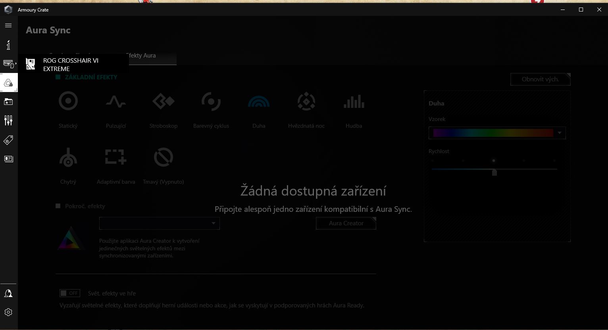The image size is (608, 330).
Task: Maximize the Armoury Crate window
Action: [x=581, y=10]
